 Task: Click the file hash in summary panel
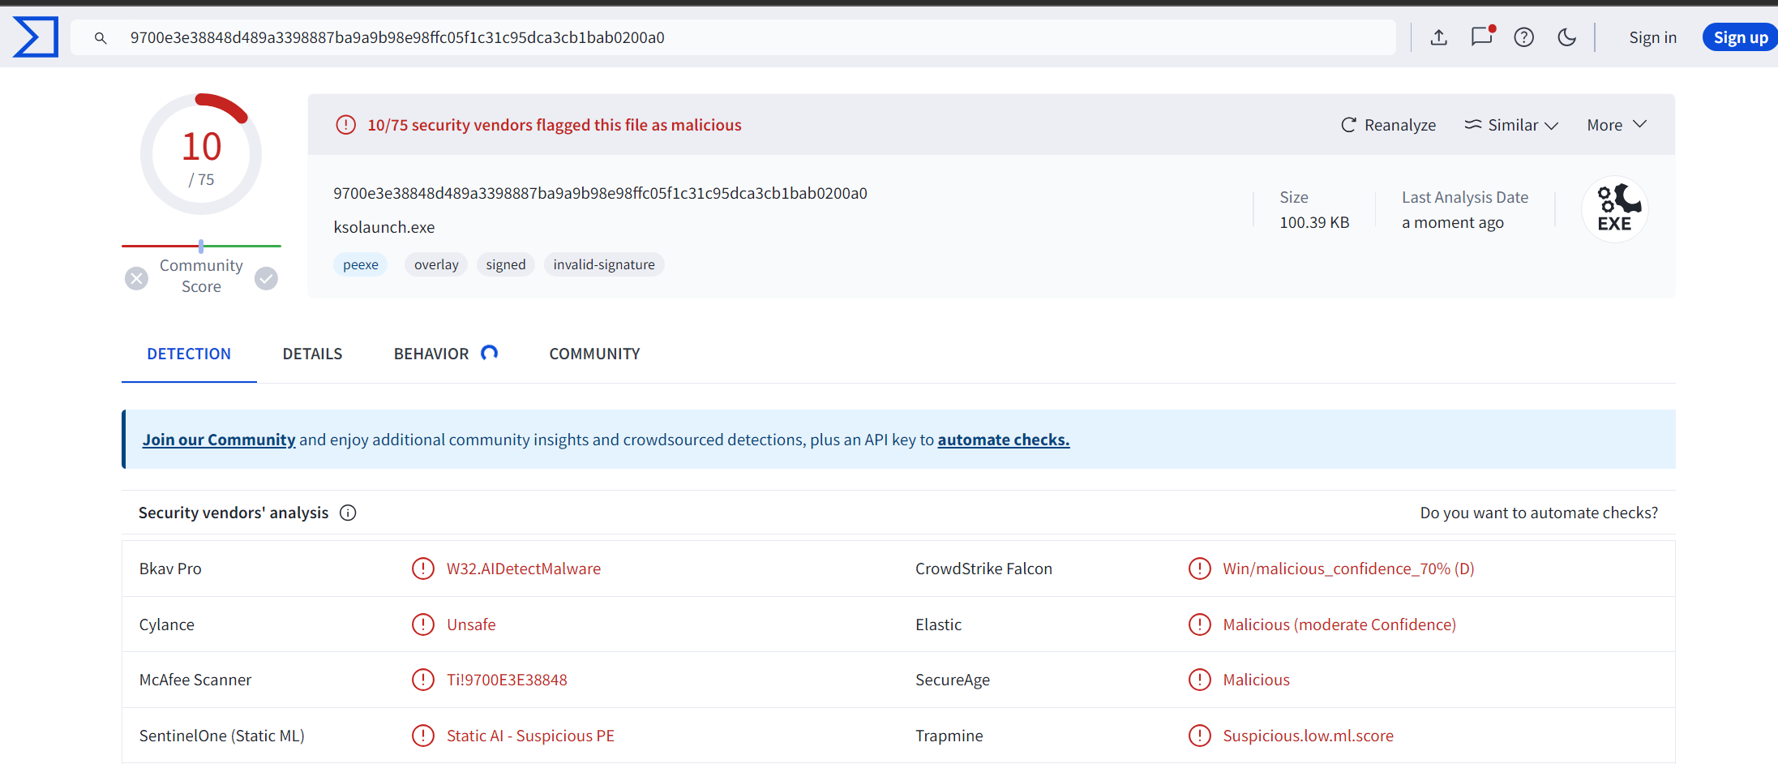[x=600, y=193]
